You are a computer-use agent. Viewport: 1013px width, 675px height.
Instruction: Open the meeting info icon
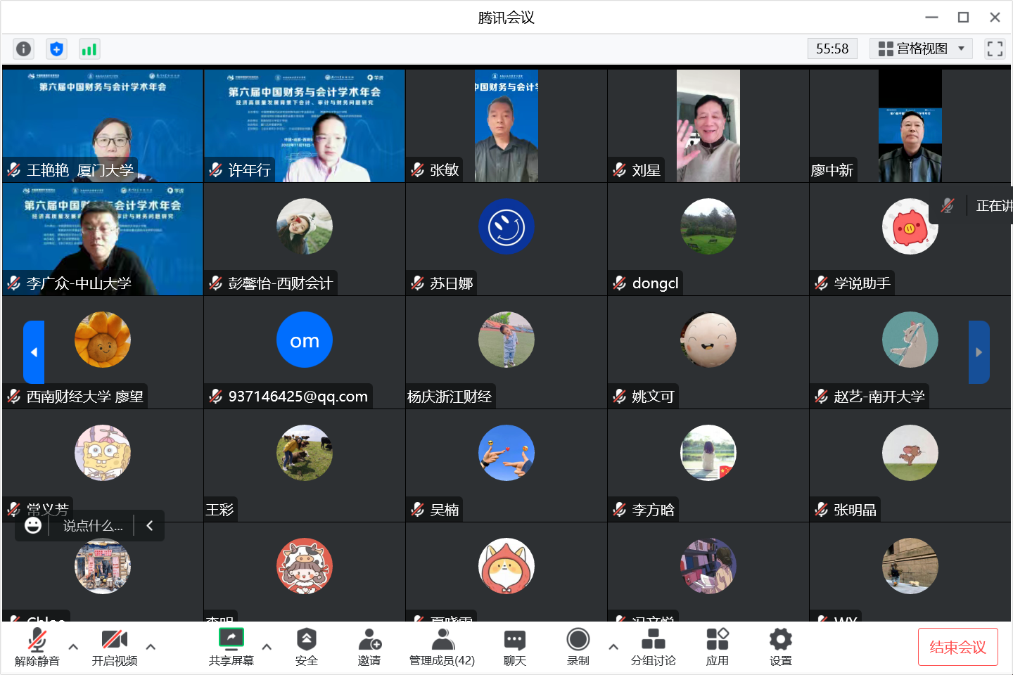[x=23, y=49]
